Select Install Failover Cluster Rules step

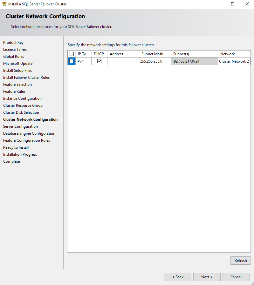tap(26, 78)
